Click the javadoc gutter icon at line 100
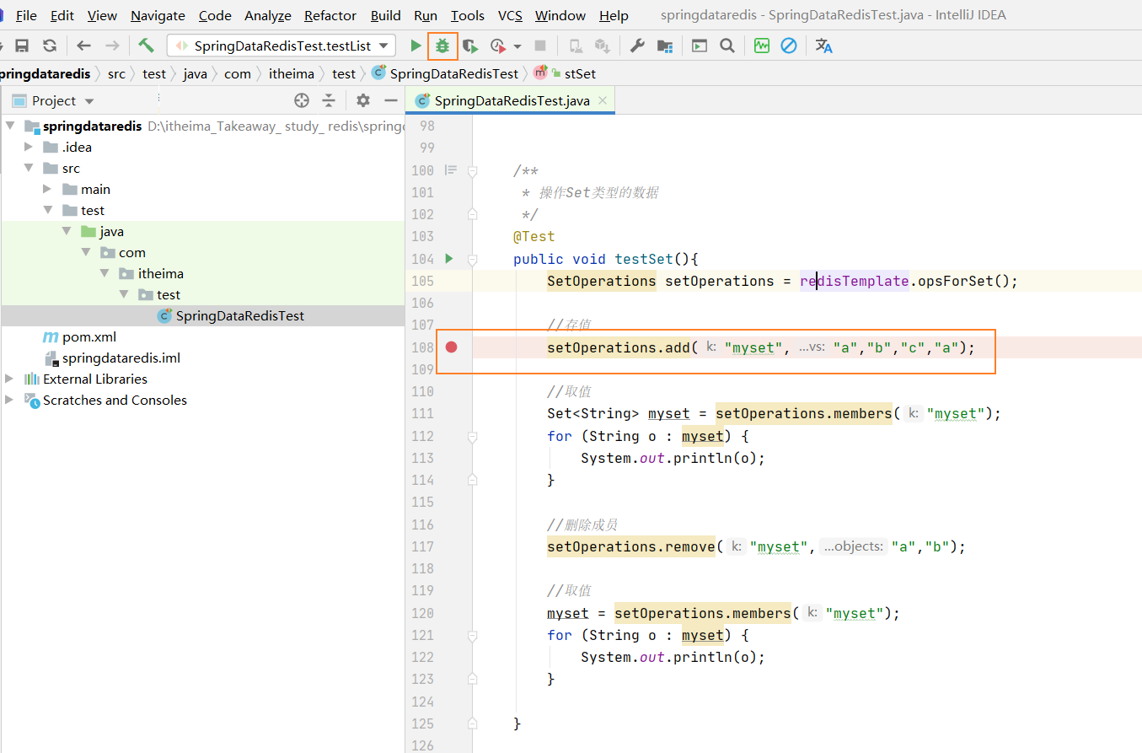Viewport: 1142px width, 753px height. point(451,170)
